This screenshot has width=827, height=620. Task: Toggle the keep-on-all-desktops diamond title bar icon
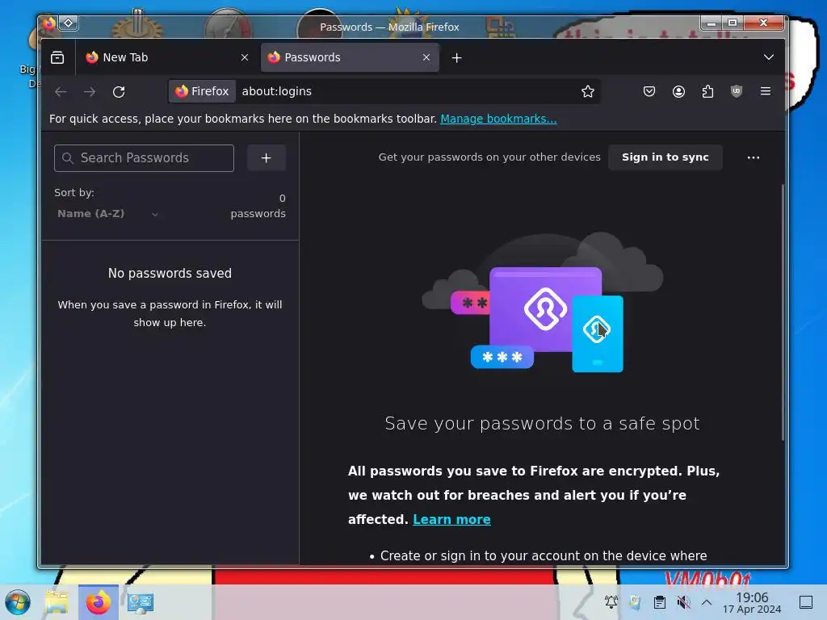coord(68,23)
